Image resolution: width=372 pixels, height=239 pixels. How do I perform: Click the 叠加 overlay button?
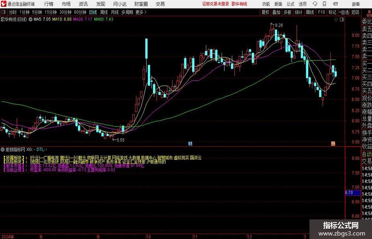coord(276,12)
